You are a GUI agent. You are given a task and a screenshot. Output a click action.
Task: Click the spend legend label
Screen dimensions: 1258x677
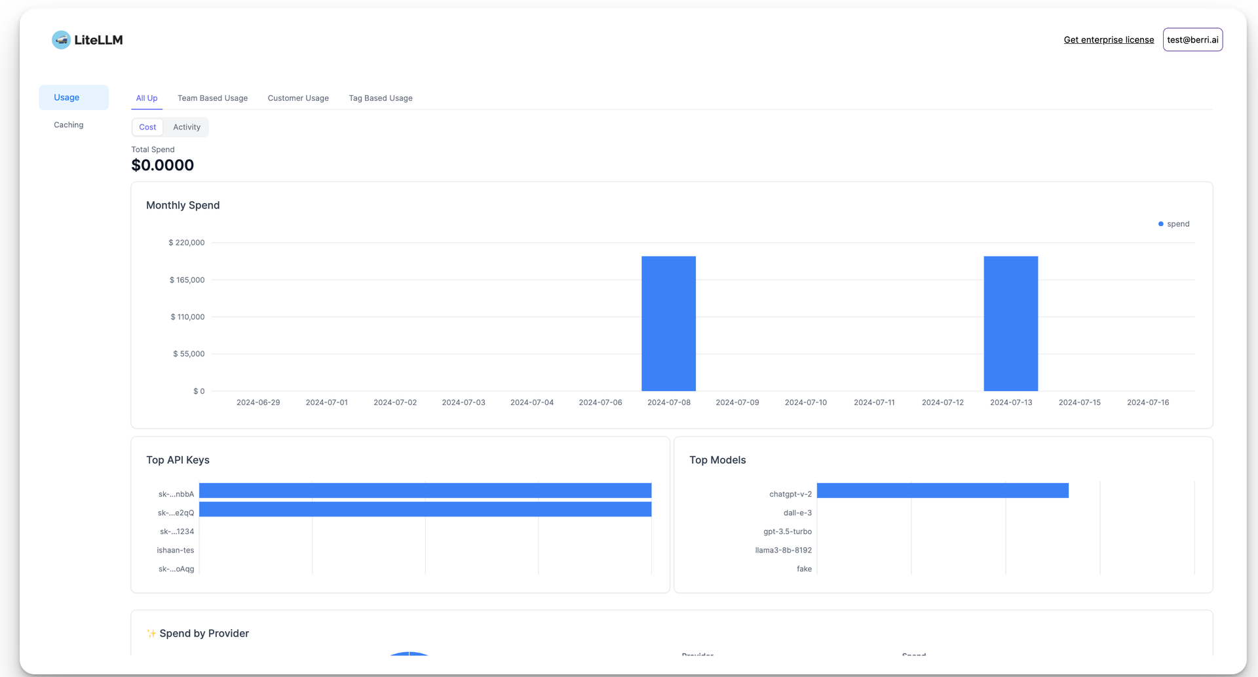tap(1178, 224)
